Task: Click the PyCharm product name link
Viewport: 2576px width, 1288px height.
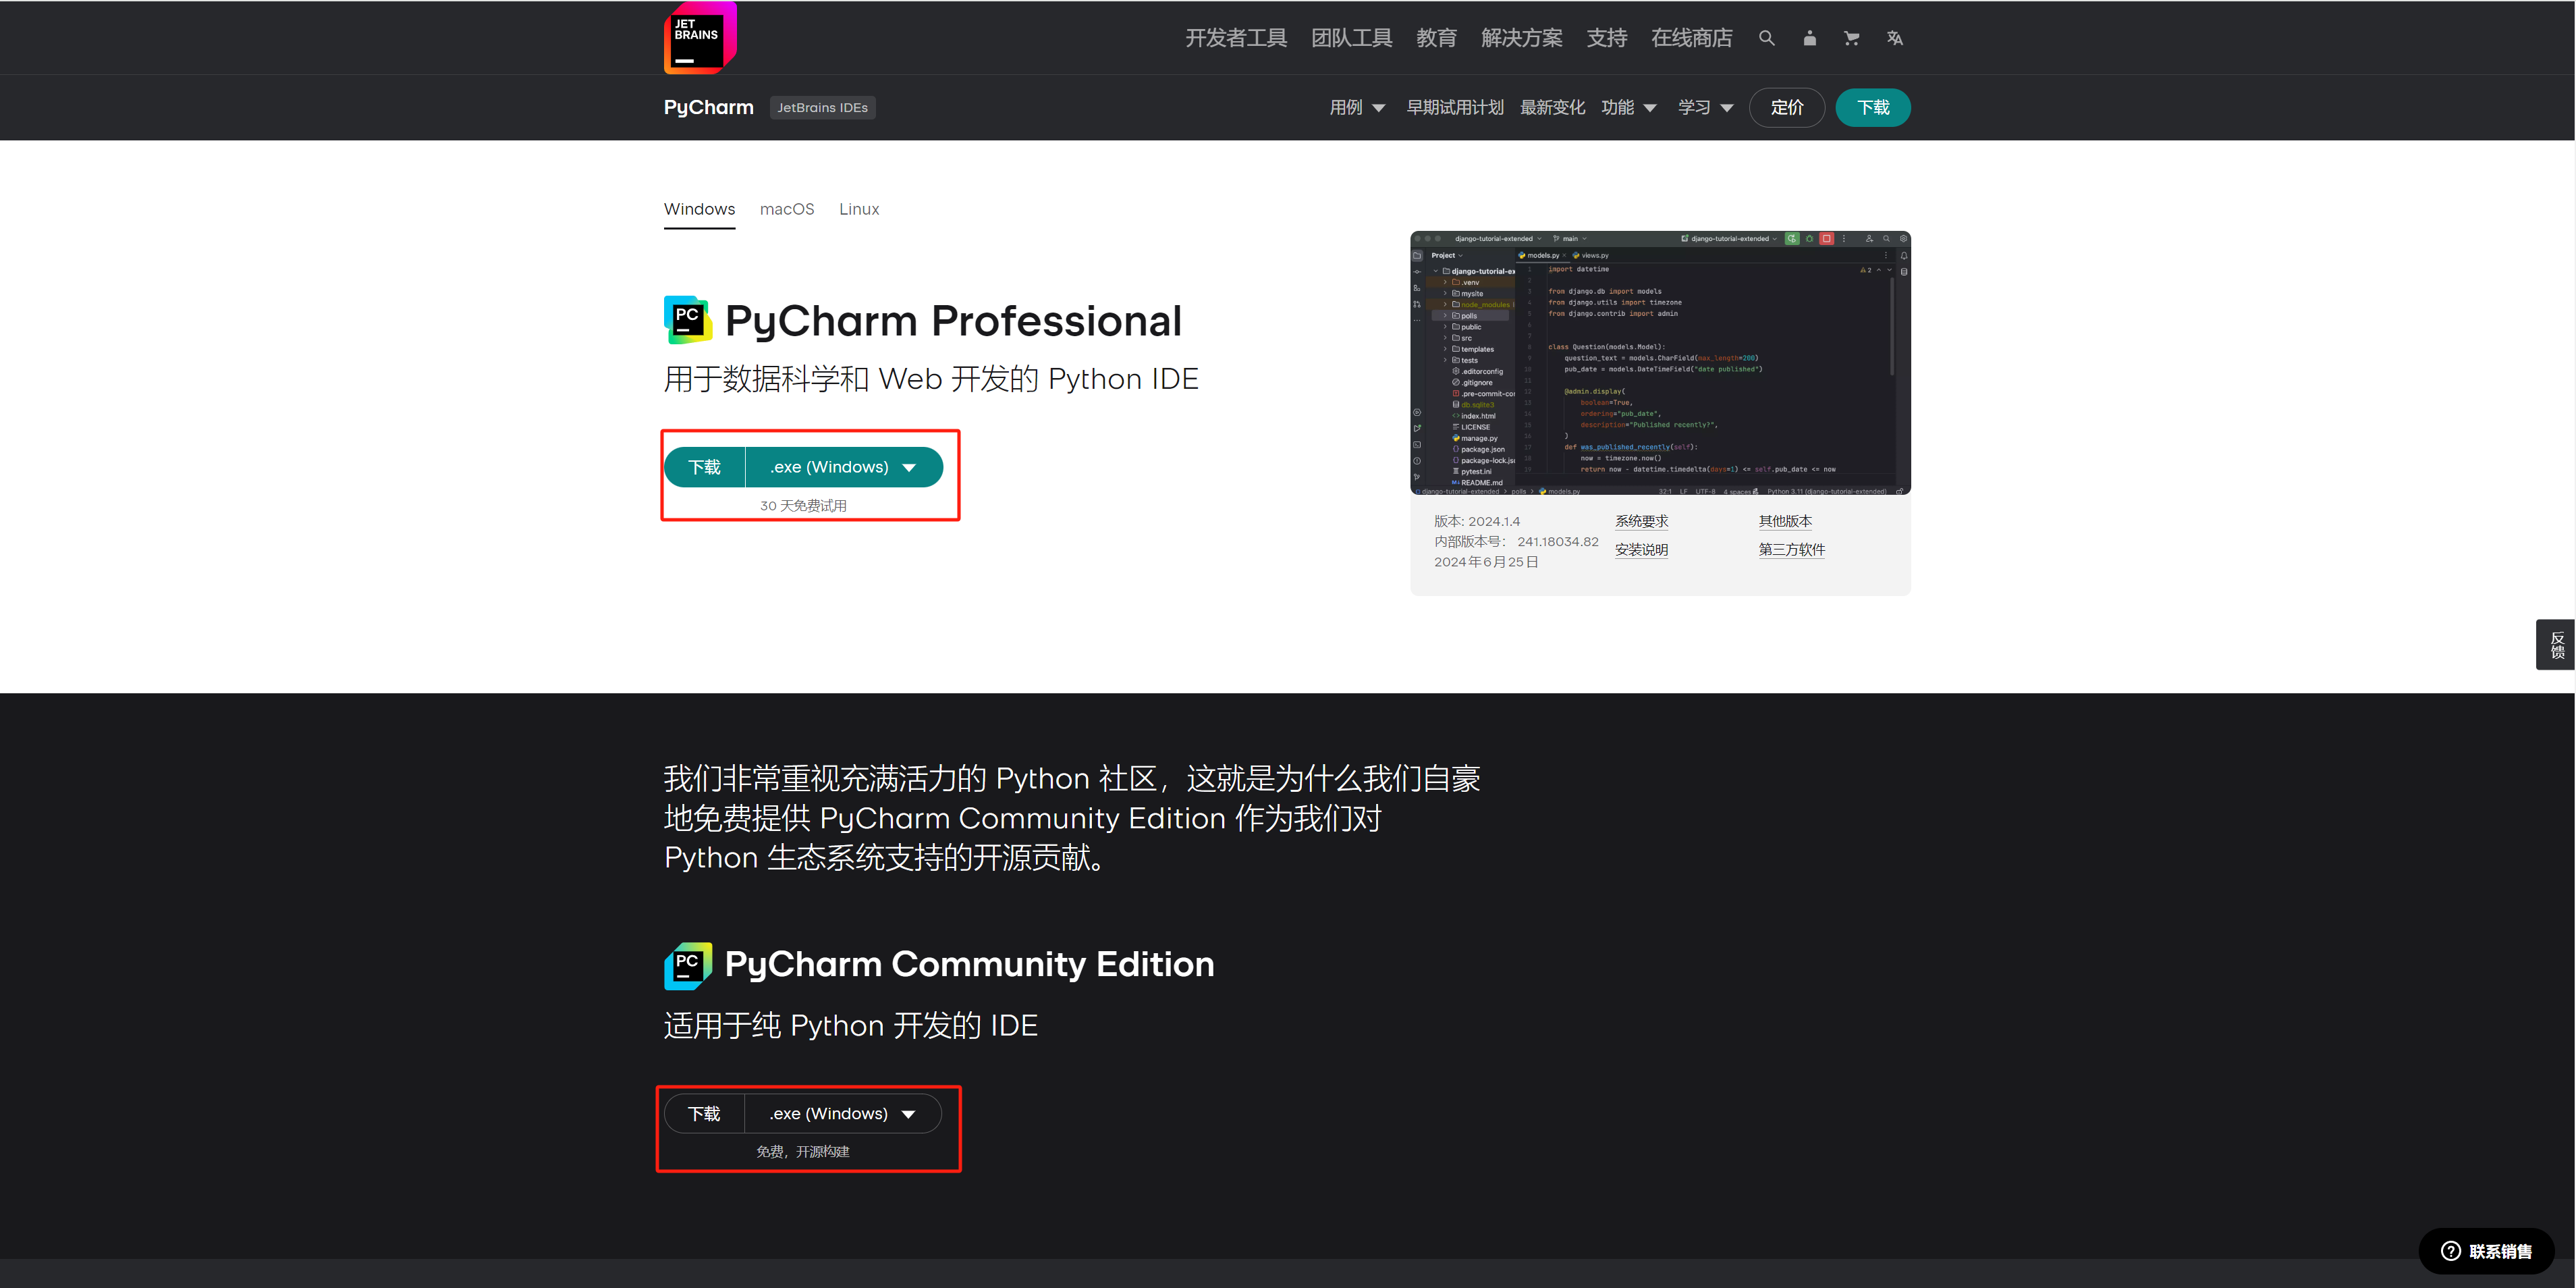Action: coord(708,107)
